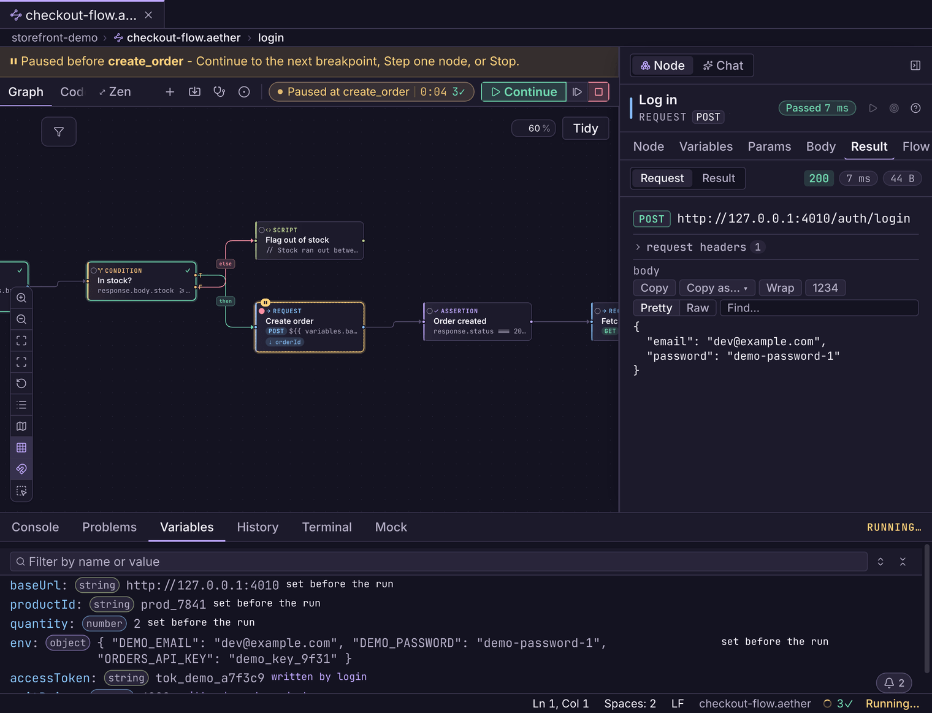Image resolution: width=932 pixels, height=713 pixels.
Task: Open the Variables tab in node panel
Action: click(x=706, y=147)
